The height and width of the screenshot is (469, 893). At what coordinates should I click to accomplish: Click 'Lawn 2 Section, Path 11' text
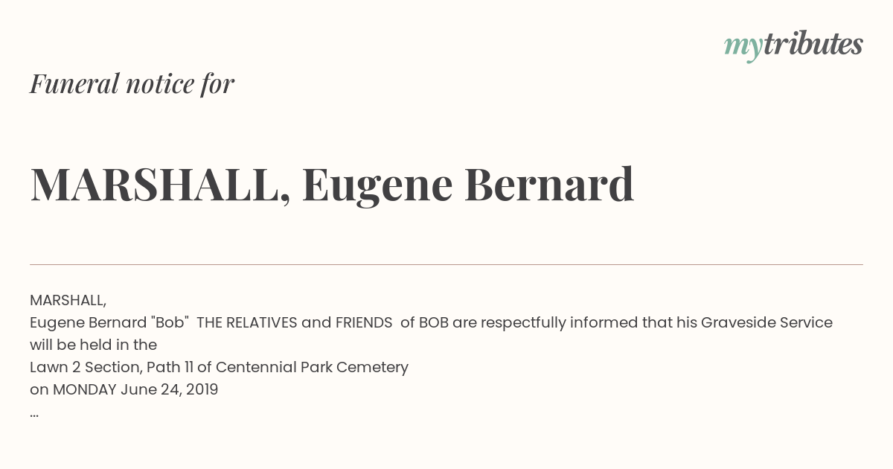click(x=112, y=367)
